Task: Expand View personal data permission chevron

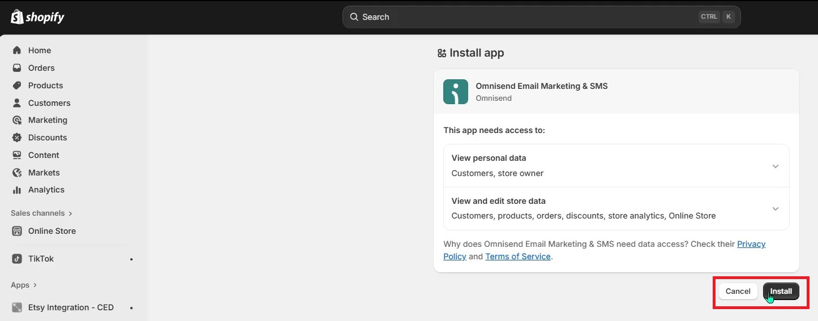Action: [776, 166]
